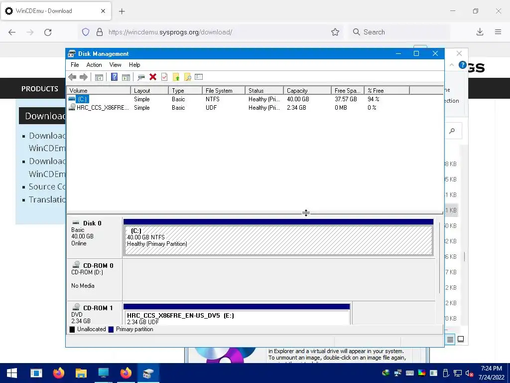Open File Explorer from the taskbar
Viewport: 510px width, 383px height.
click(x=81, y=373)
